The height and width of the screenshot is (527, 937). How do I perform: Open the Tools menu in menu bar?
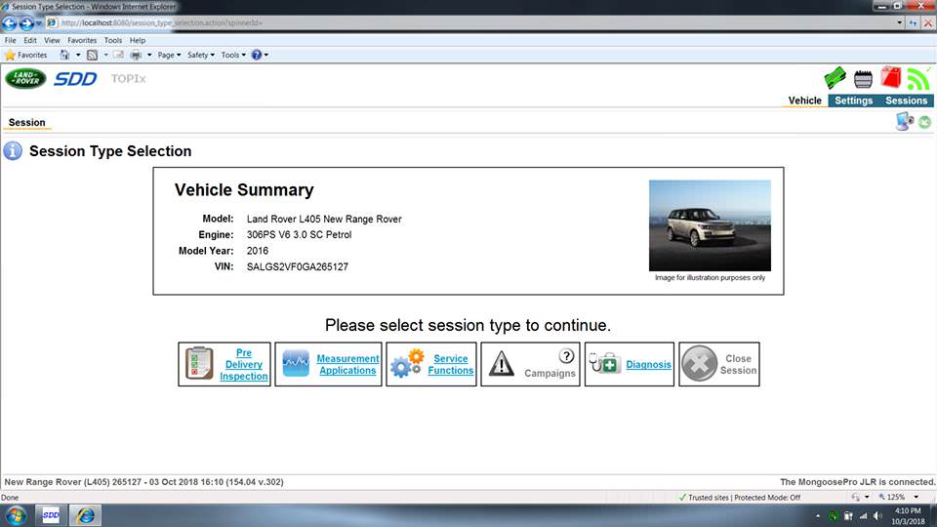(x=113, y=41)
